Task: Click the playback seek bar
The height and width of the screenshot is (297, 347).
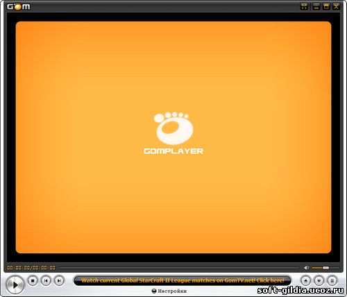Action: (179, 268)
